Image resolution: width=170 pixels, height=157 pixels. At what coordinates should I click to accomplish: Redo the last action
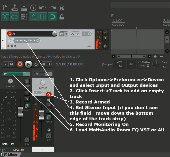coord(53,8)
